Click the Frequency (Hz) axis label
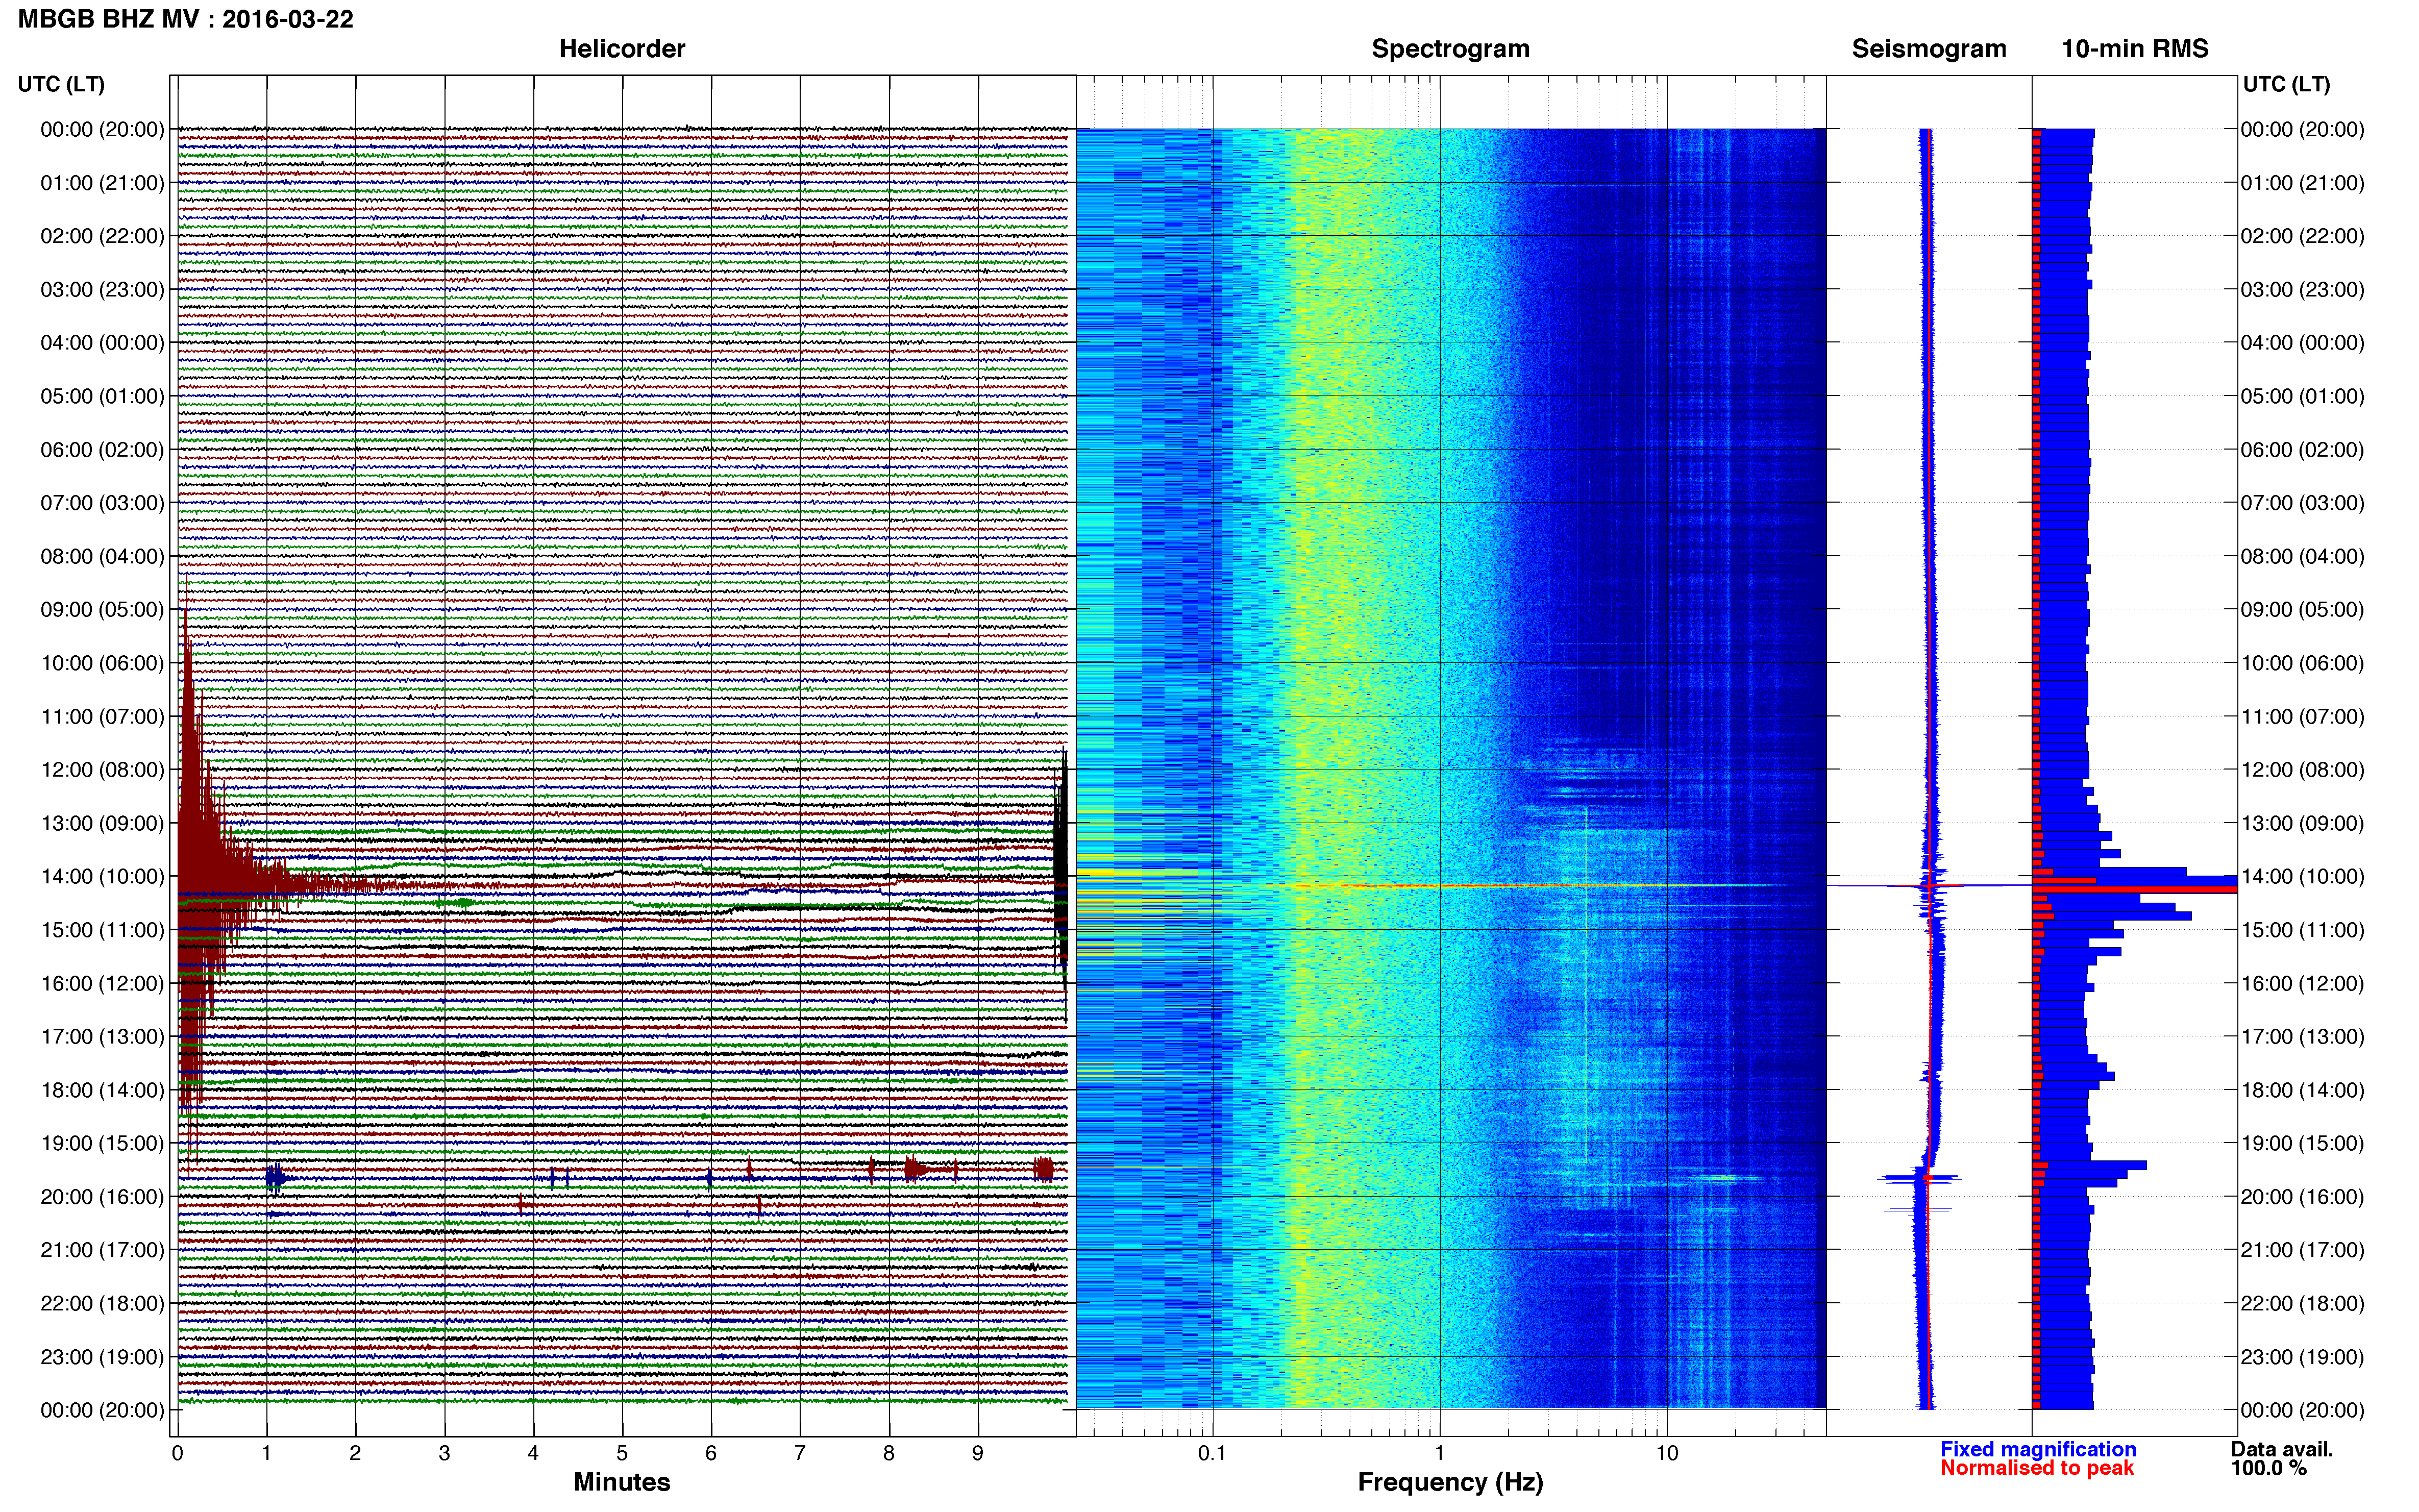The width and height of the screenshot is (2419, 1512). coord(1450,1482)
